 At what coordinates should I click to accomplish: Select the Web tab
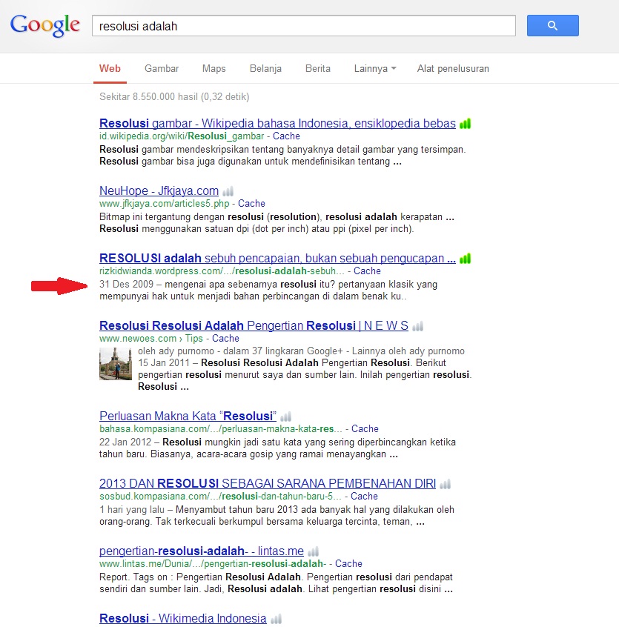[110, 68]
